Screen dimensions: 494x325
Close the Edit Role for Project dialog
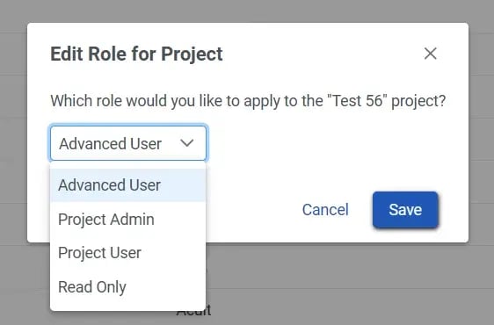click(430, 54)
